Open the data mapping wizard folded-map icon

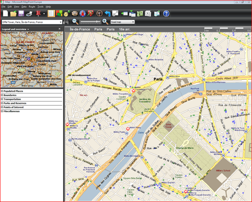point(140,13)
